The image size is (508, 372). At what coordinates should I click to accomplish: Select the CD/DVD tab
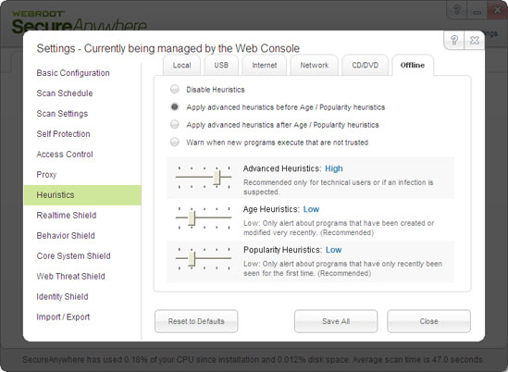(x=366, y=65)
